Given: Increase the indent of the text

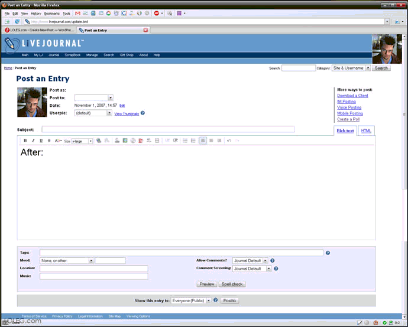Looking at the screenshot, I should [x=176, y=140].
